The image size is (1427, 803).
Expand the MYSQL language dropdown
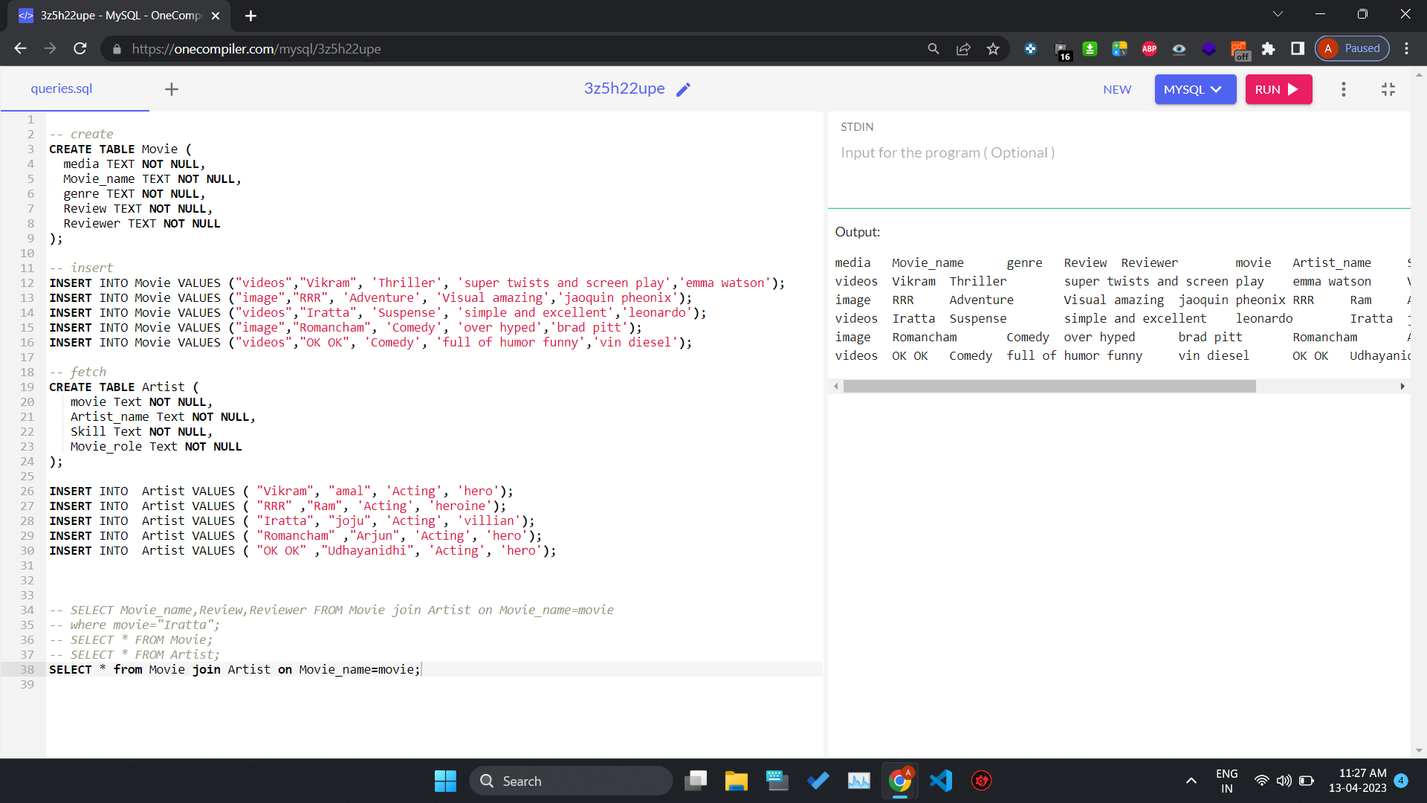[x=1194, y=89]
